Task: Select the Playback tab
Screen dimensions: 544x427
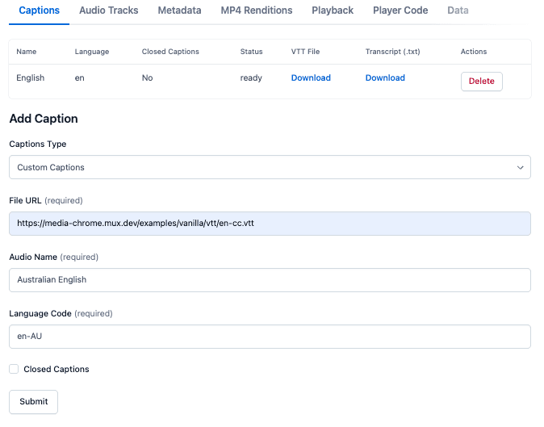Action: 333,10
